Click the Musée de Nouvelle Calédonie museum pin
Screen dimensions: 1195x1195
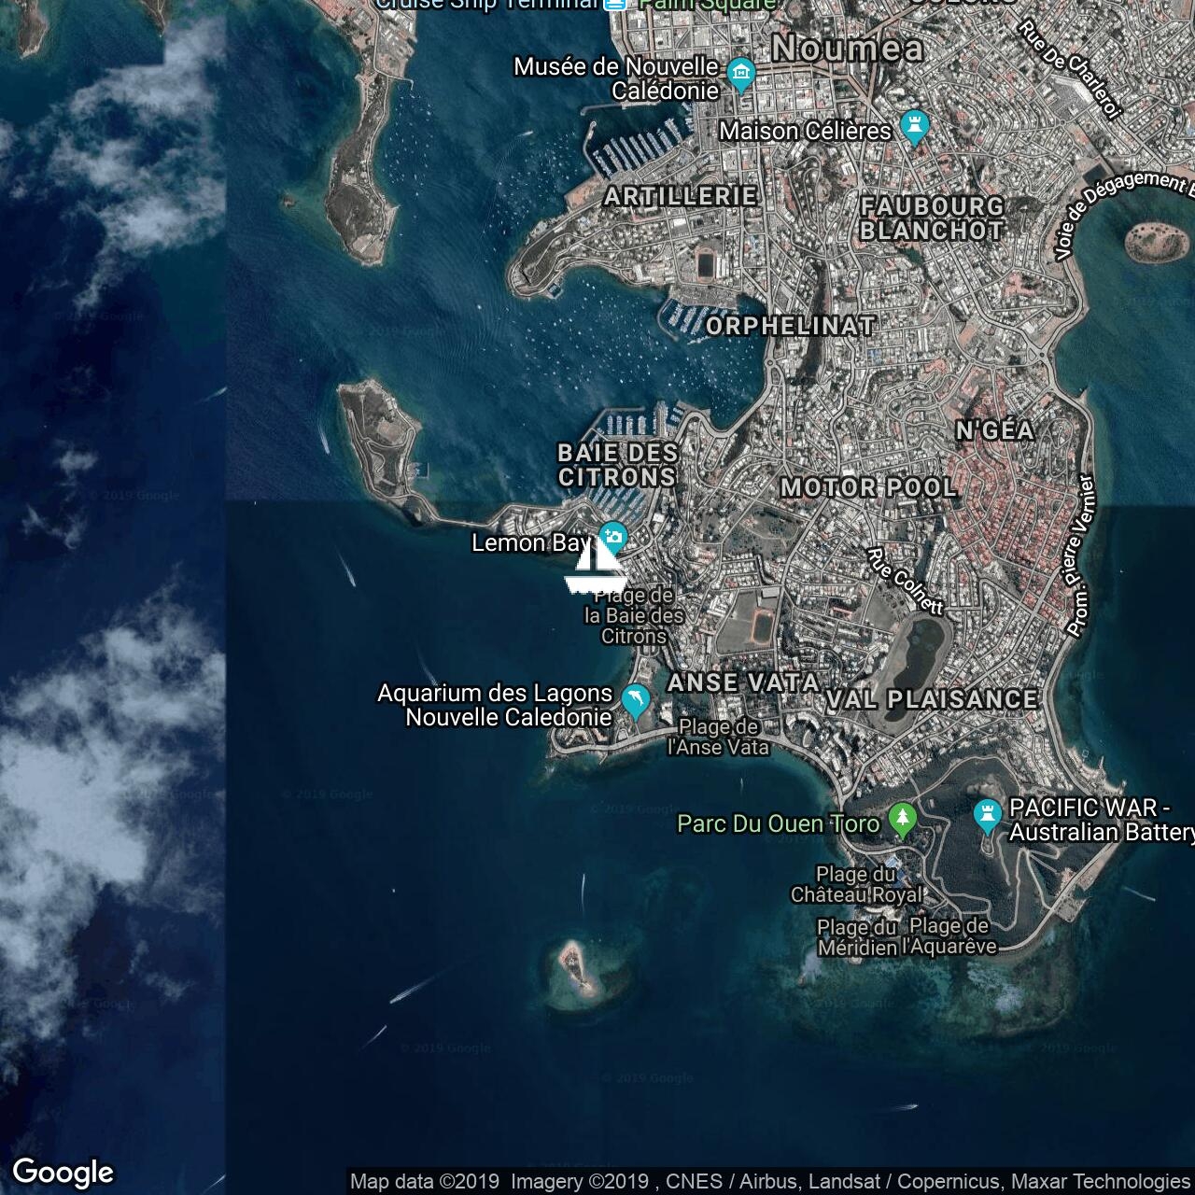741,75
